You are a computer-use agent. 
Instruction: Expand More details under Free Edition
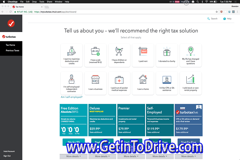(73, 156)
